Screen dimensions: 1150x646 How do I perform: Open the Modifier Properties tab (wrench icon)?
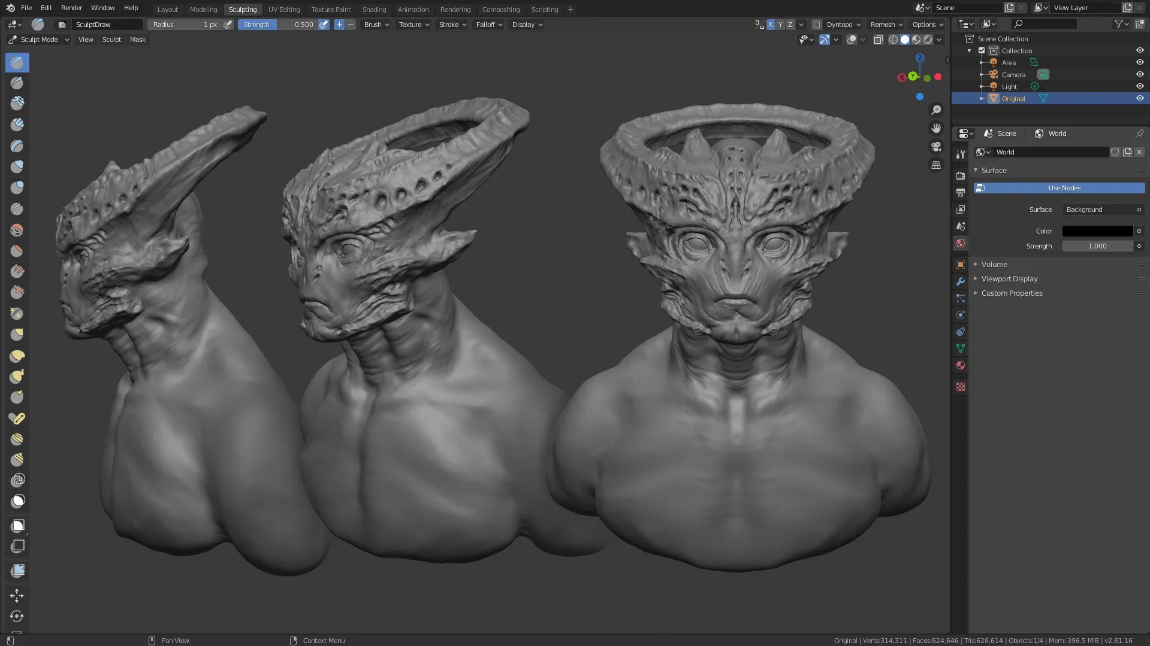point(960,281)
